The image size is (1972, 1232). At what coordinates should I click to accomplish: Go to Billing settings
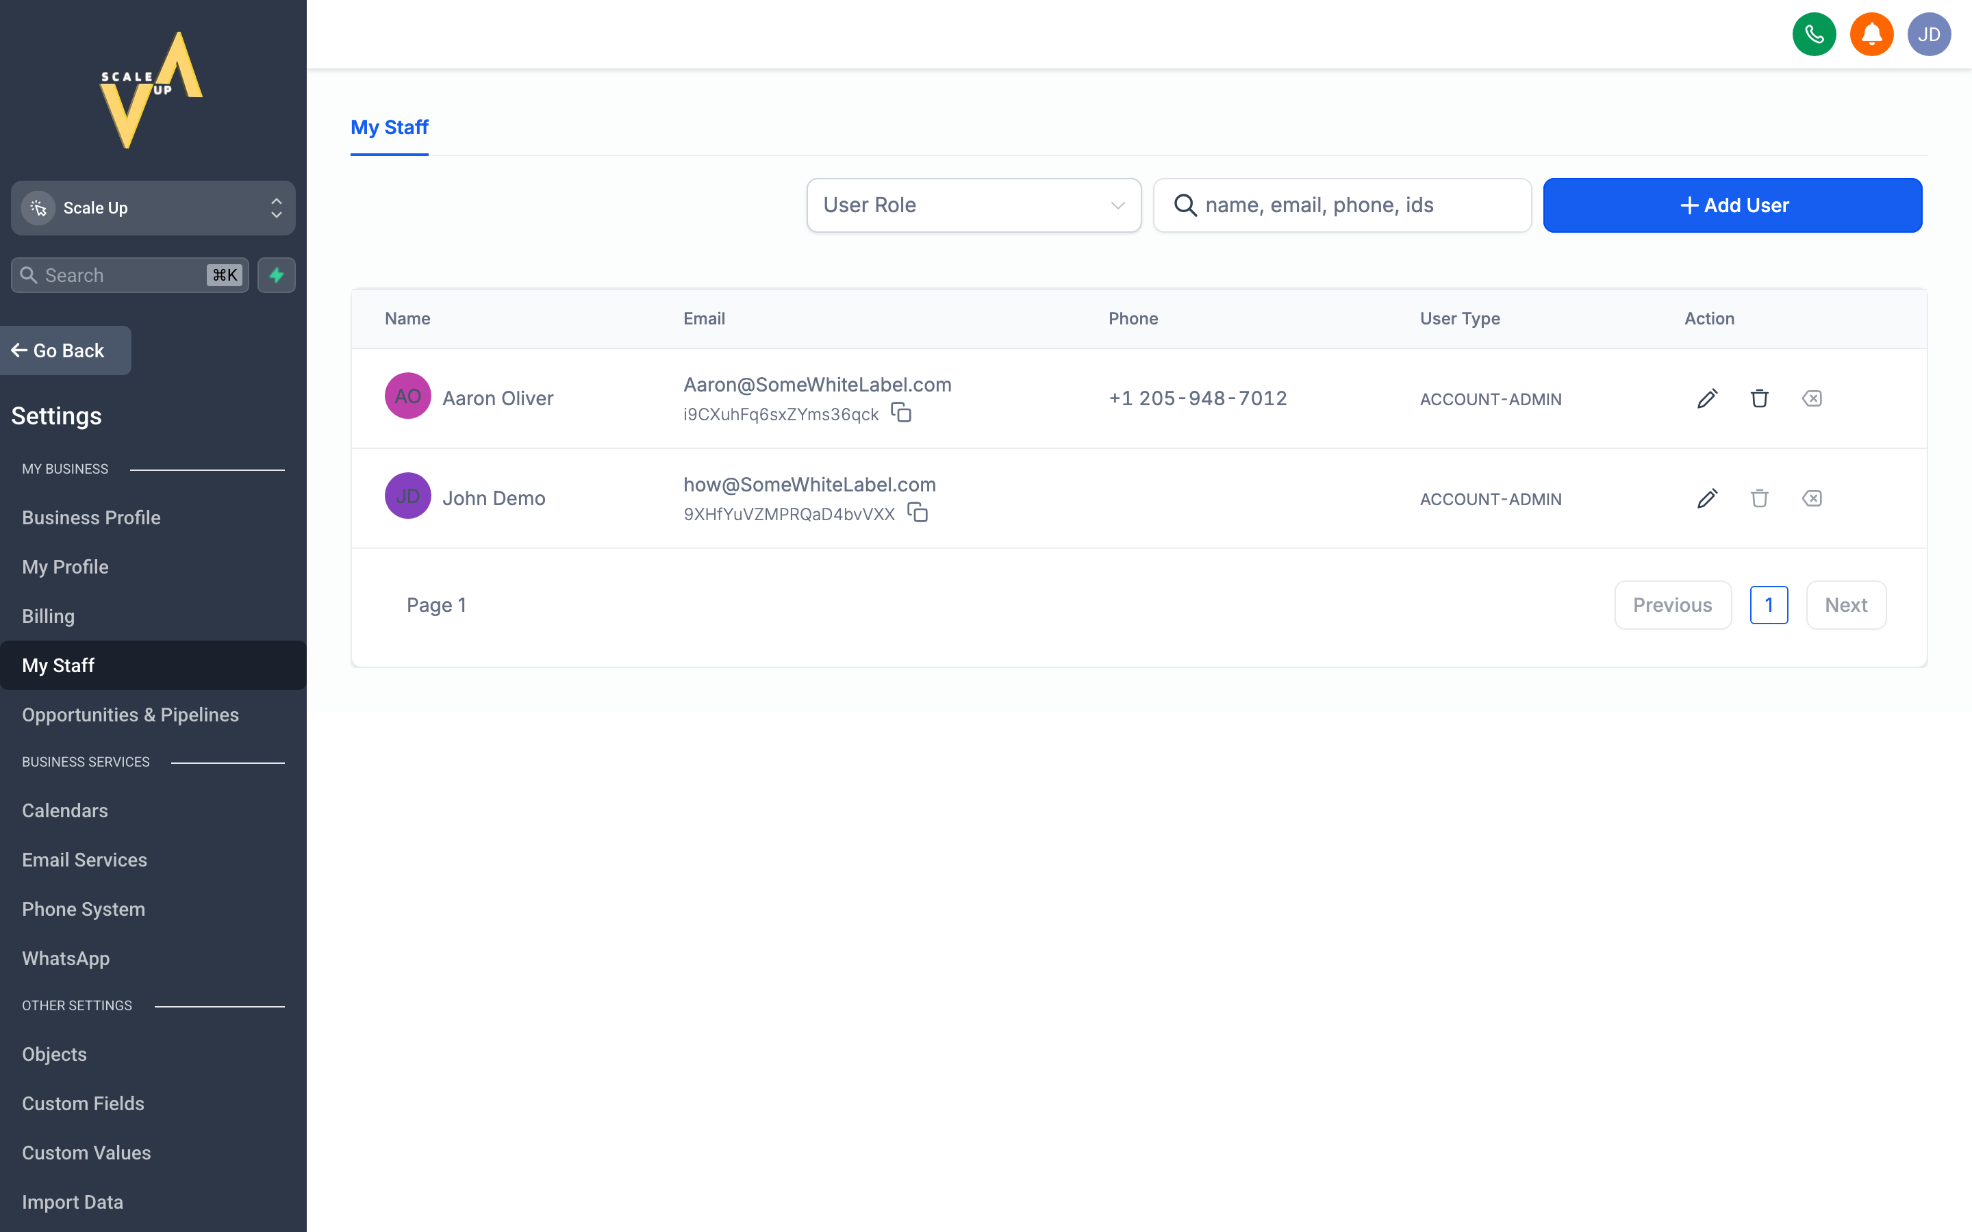(x=48, y=616)
